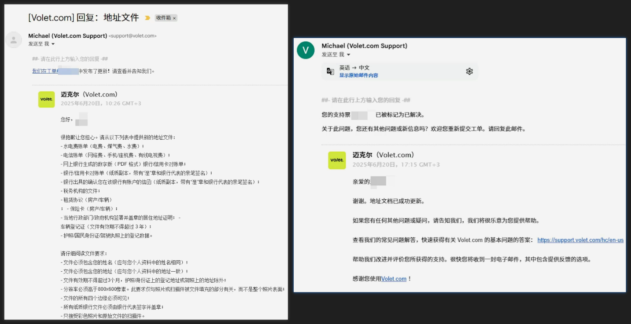Viewport: 631px width, 324px height.
Task: Click sender name in right email header
Action: pyautogui.click(x=364, y=46)
